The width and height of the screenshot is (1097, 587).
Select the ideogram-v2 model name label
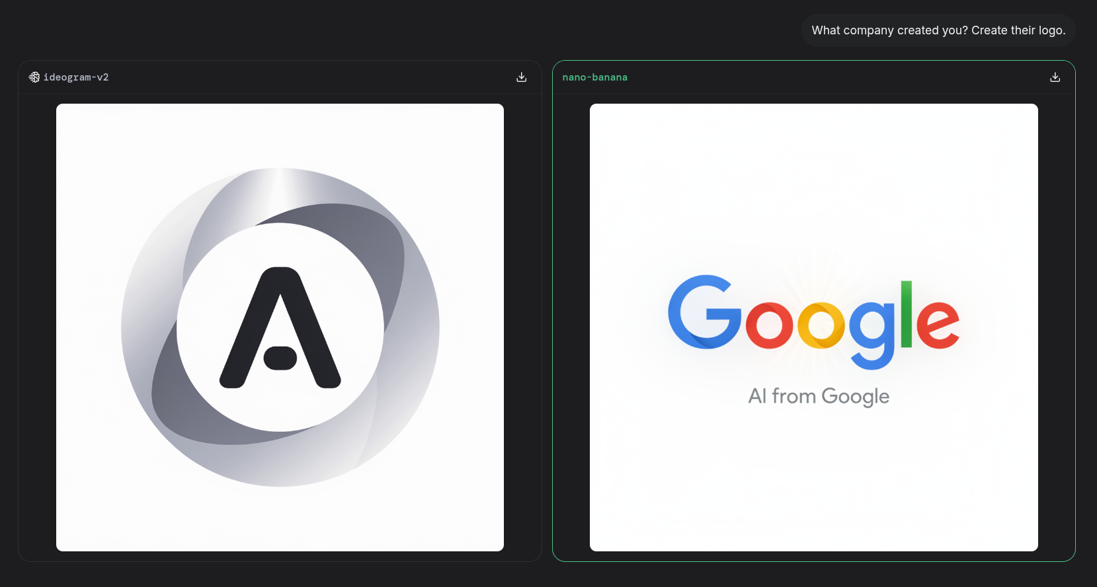[x=76, y=77]
